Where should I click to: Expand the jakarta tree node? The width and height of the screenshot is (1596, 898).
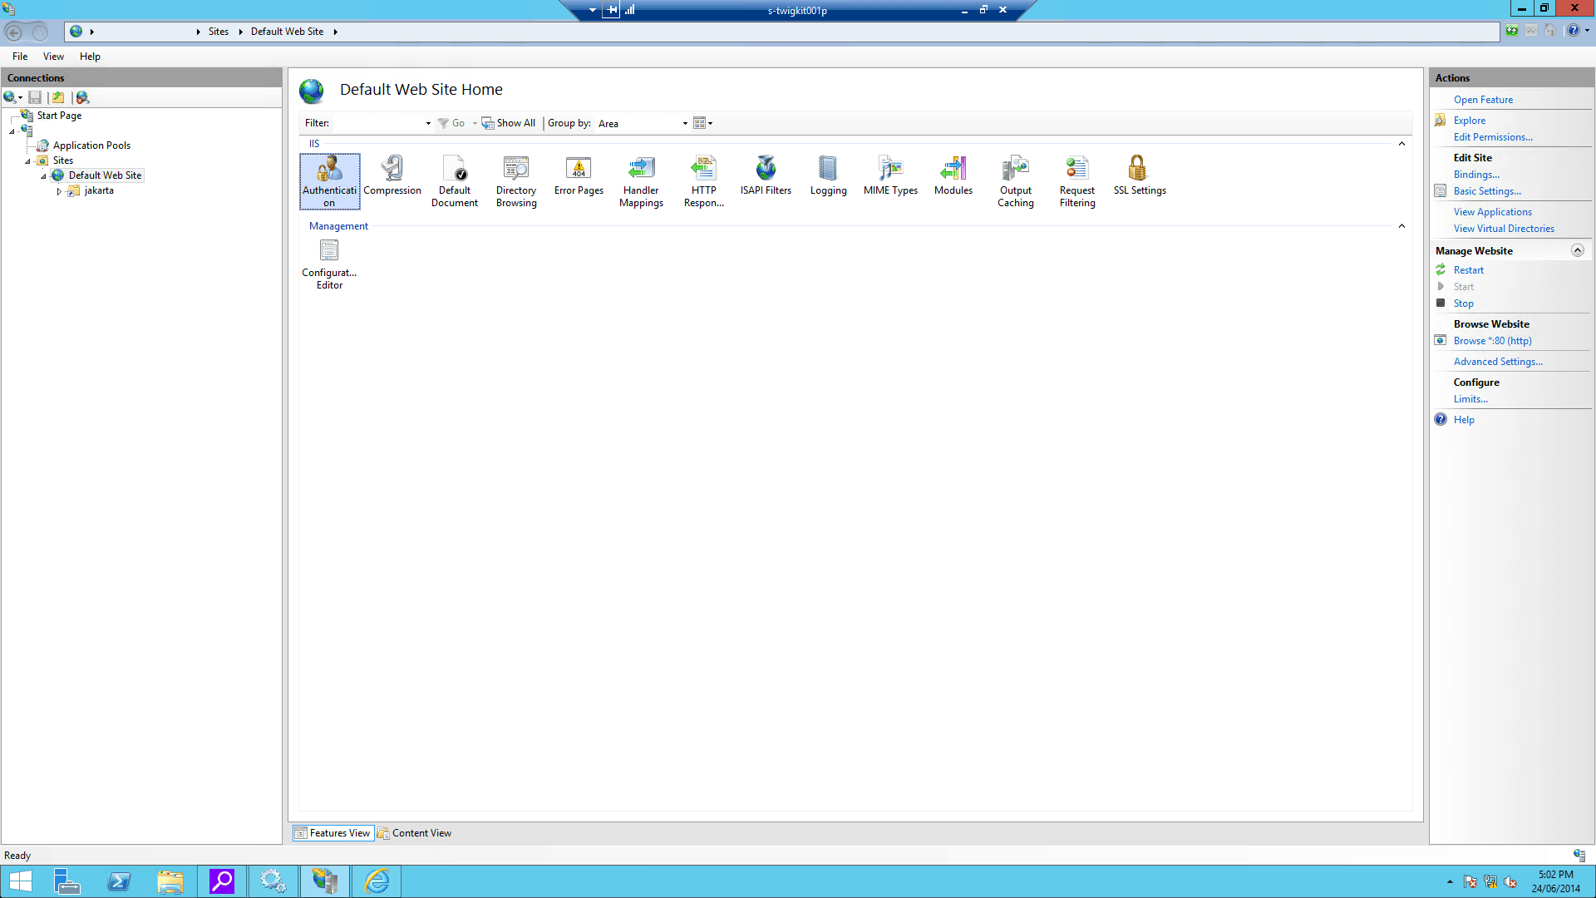coord(59,191)
